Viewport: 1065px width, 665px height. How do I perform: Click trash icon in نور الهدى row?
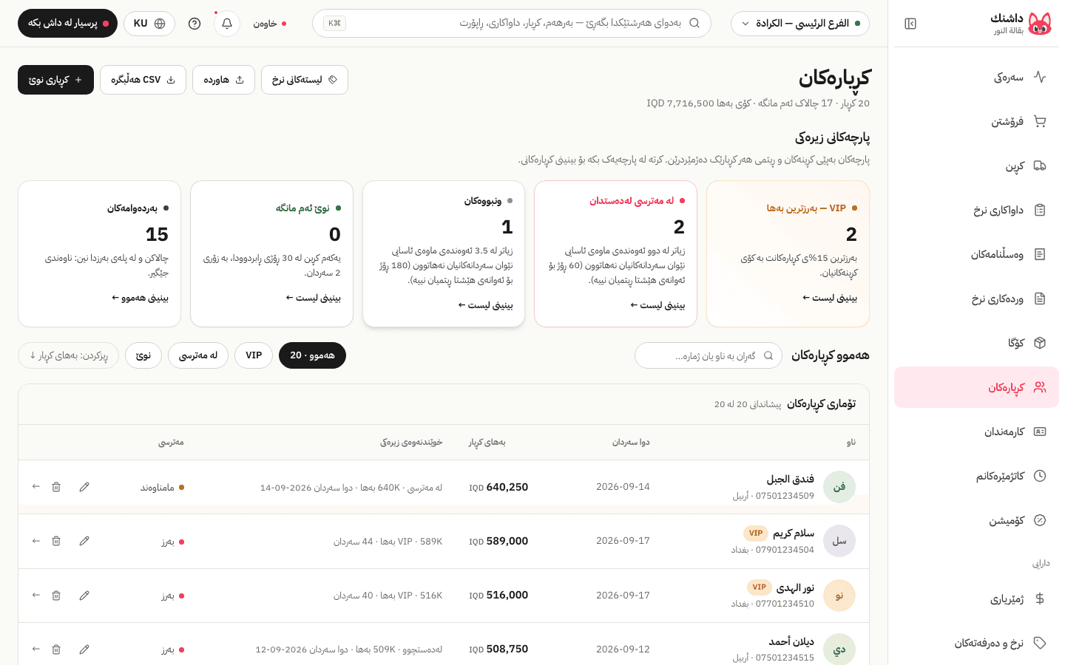click(x=56, y=595)
